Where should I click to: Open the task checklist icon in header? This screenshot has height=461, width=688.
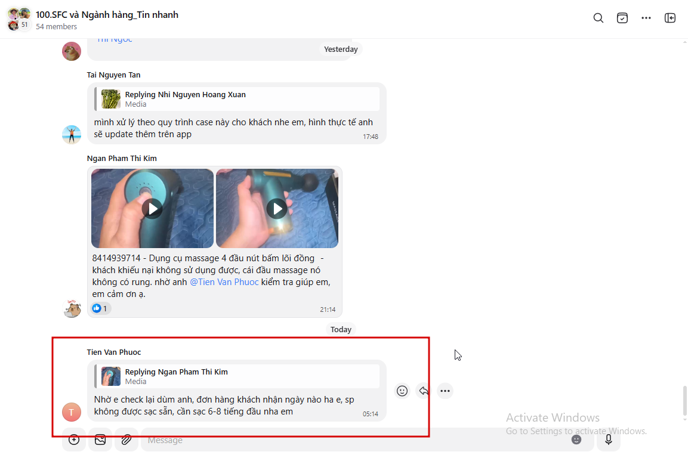click(x=622, y=18)
